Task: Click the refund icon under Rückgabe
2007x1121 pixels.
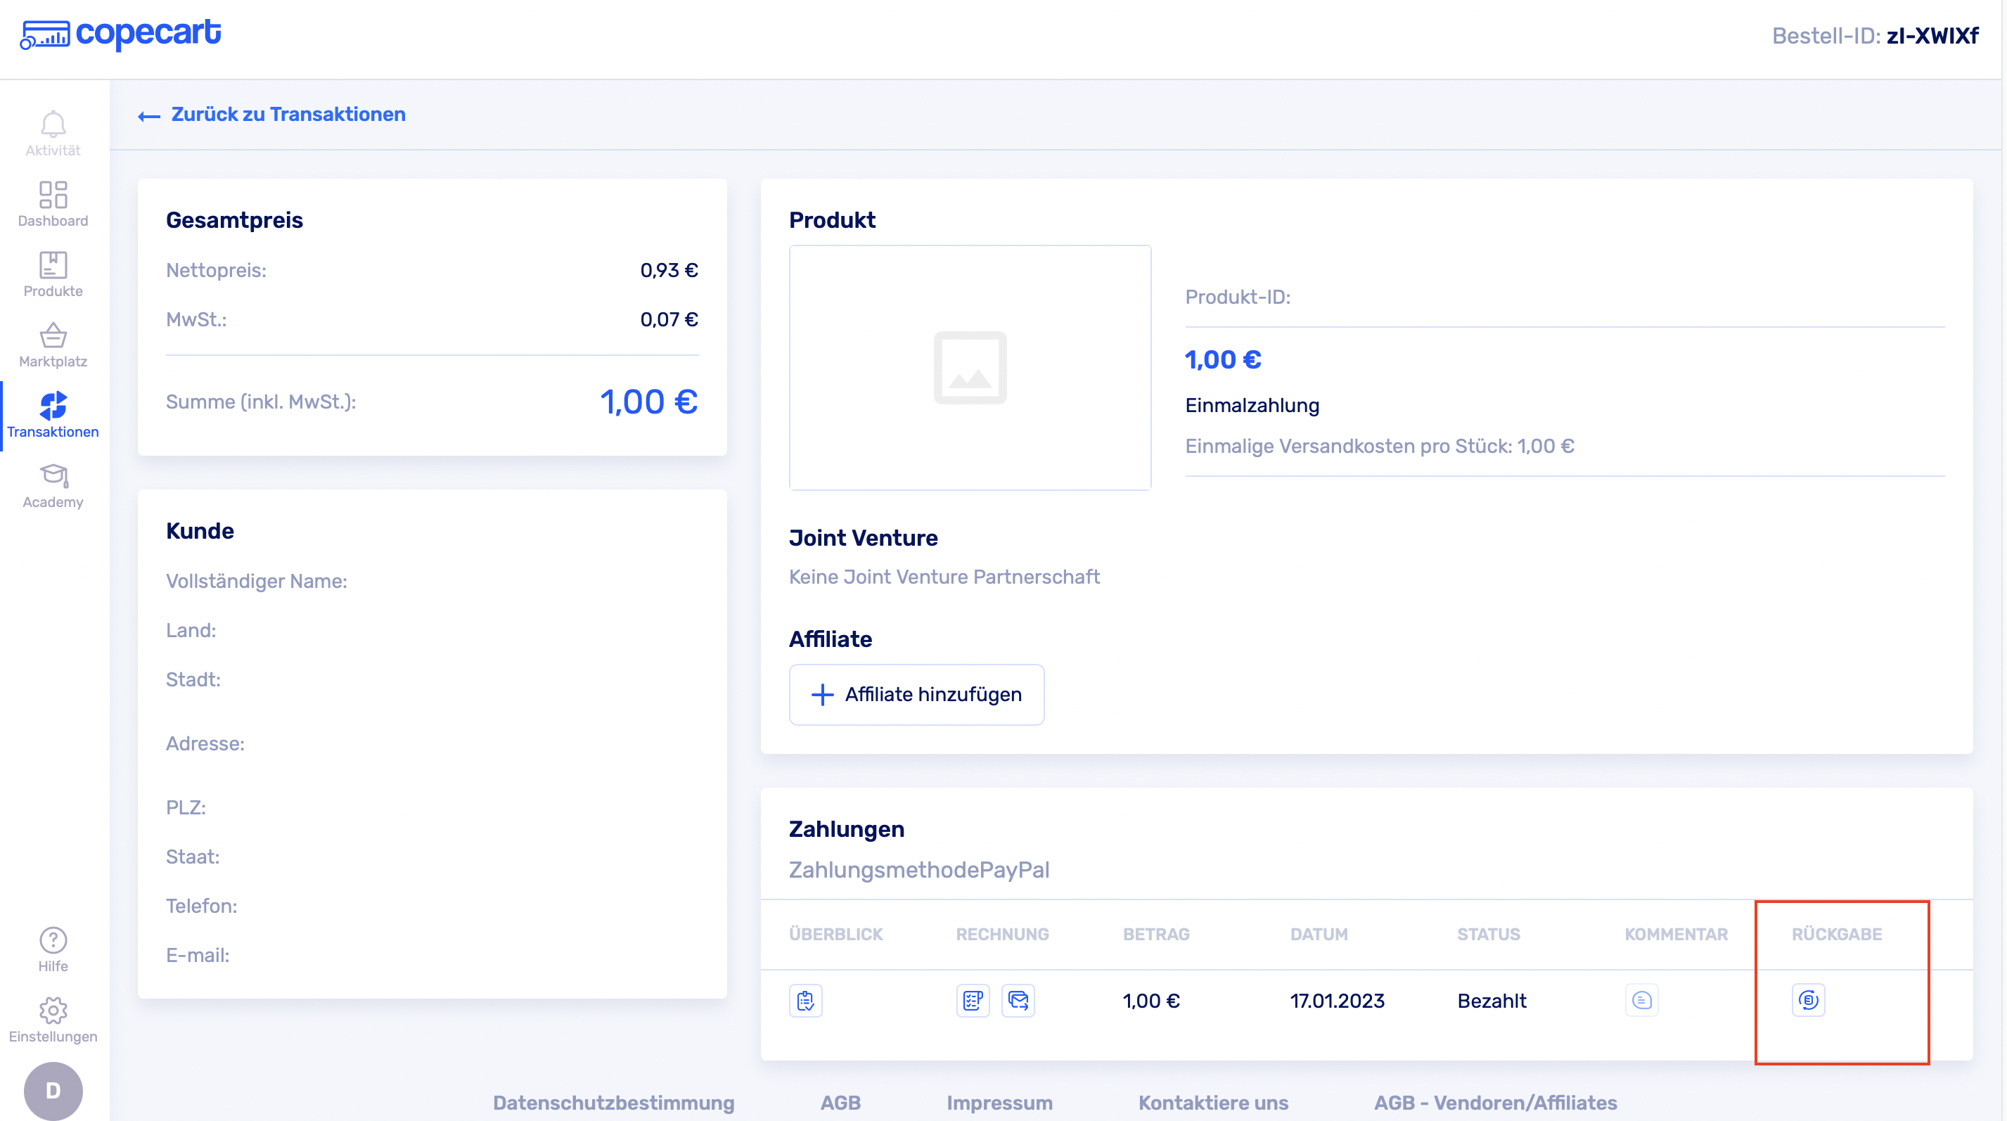Action: click(x=1807, y=1000)
